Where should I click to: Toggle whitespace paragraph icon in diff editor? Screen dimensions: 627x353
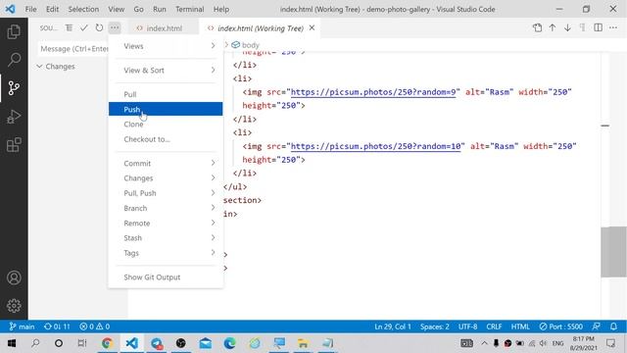click(583, 27)
